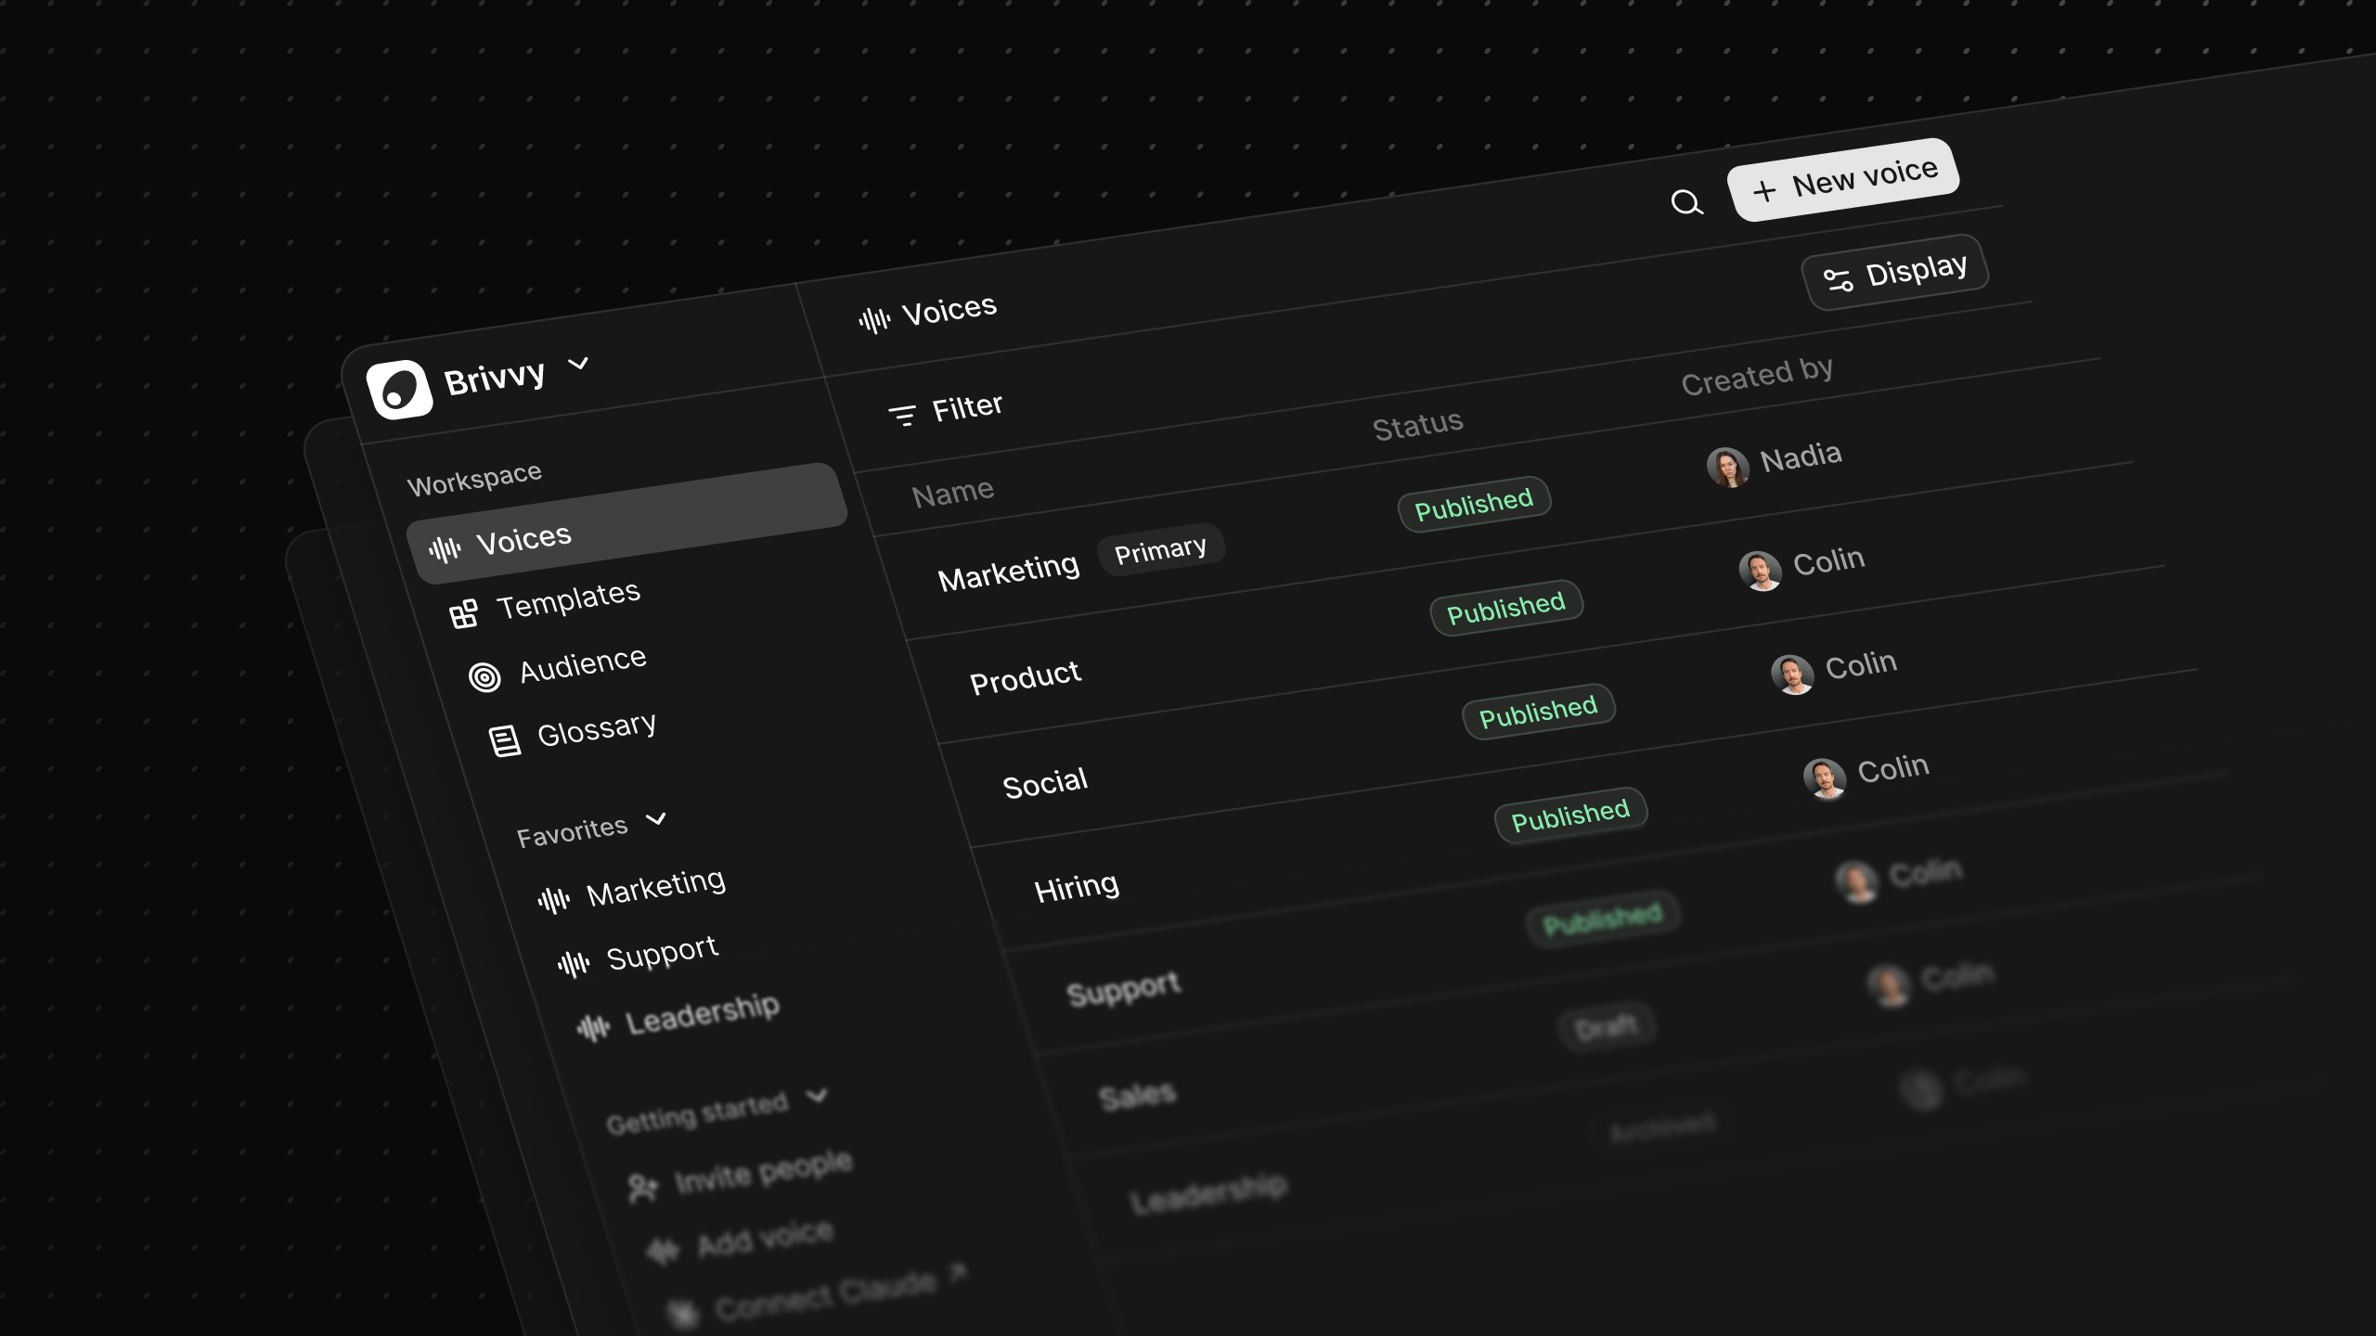The width and height of the screenshot is (2376, 1336).
Task: Click the Glossary book icon
Action: (504, 740)
